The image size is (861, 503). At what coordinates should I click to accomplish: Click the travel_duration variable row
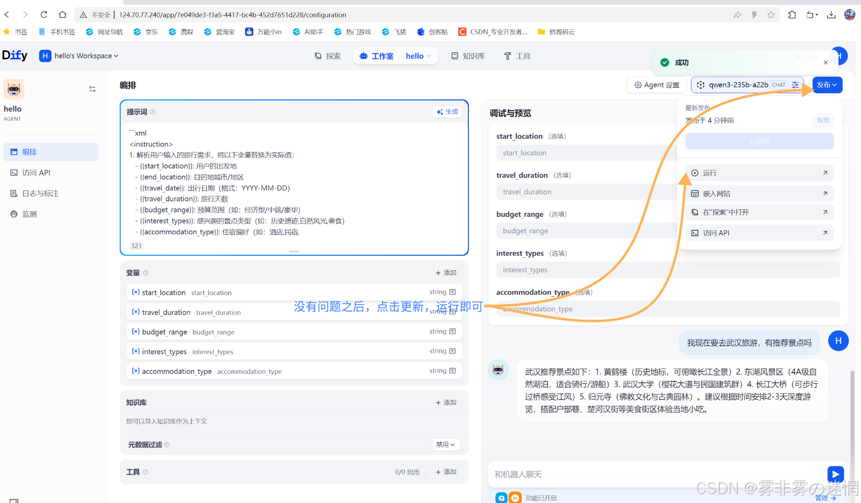tap(294, 312)
